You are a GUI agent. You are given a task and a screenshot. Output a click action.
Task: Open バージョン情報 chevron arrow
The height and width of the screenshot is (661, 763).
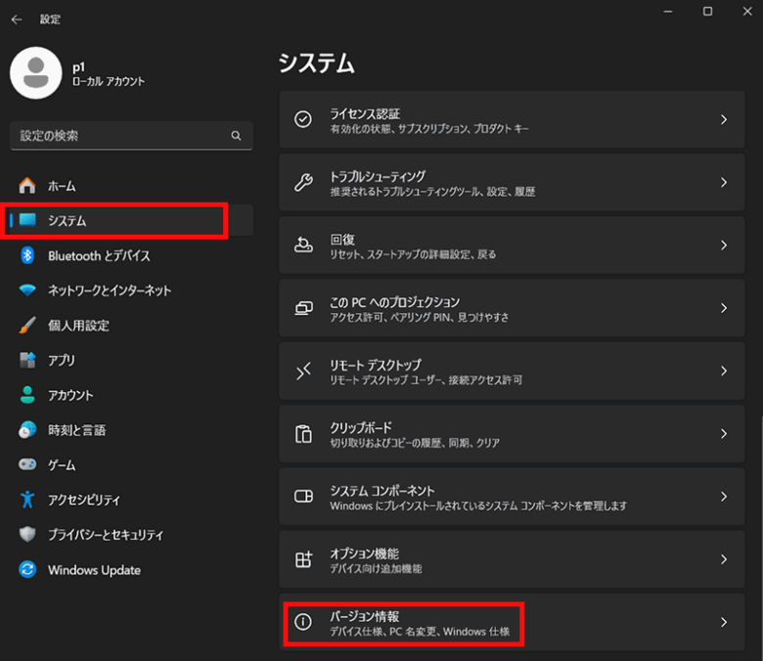pyautogui.click(x=724, y=622)
